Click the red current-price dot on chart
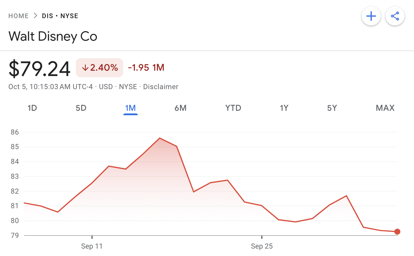This screenshot has height=256, width=414. coord(397,232)
